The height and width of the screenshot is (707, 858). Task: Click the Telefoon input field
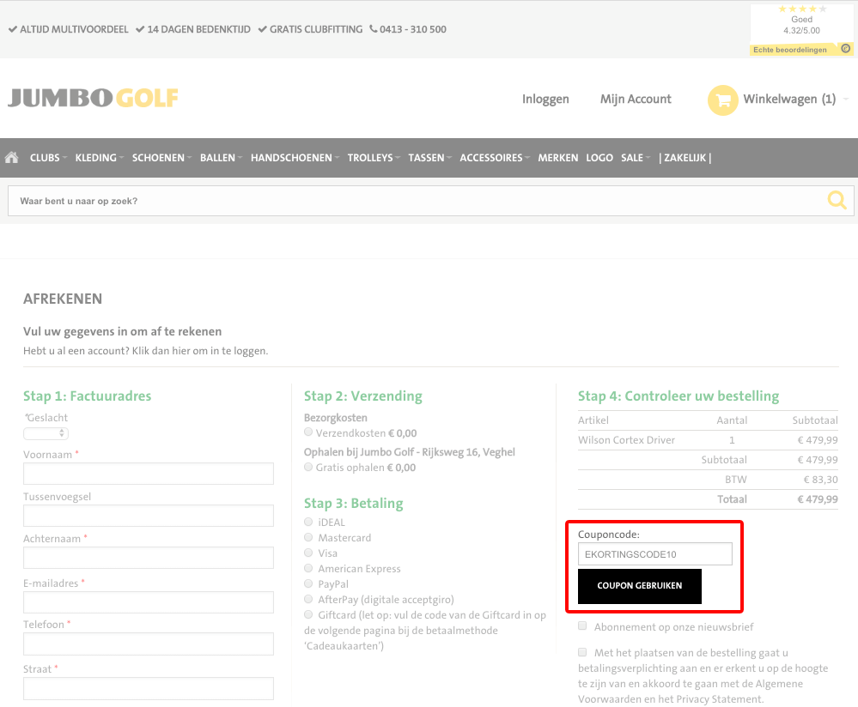pos(149,644)
